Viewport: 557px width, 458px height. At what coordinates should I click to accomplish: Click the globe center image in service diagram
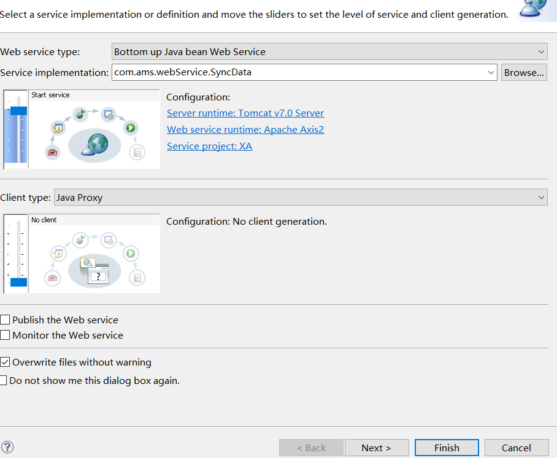coord(95,145)
